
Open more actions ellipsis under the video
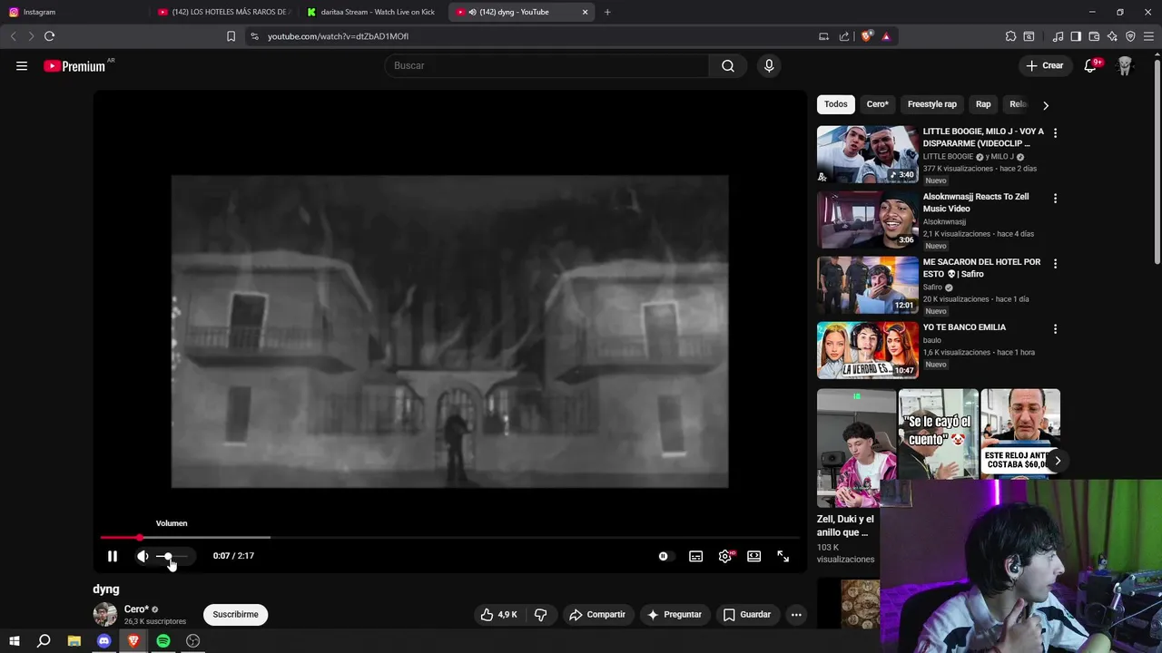[796, 614]
